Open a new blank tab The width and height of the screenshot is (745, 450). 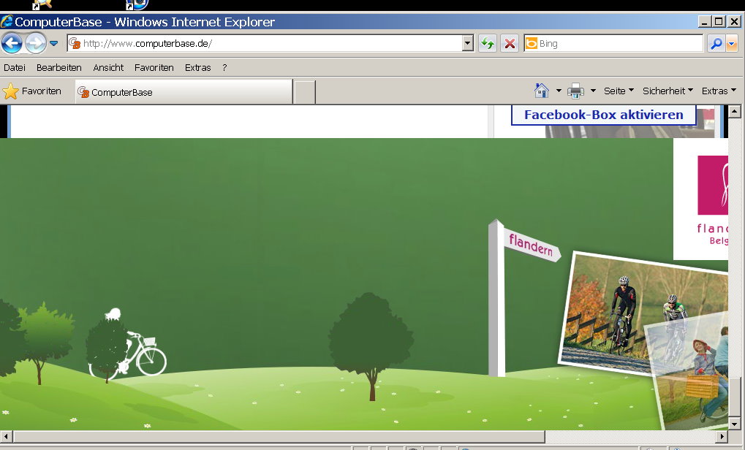[305, 92]
